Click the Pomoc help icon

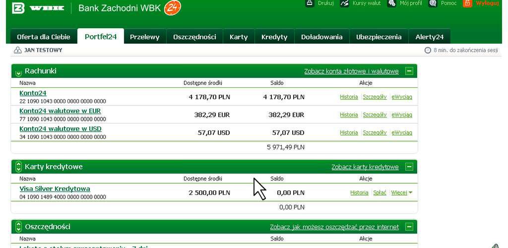click(x=433, y=3)
